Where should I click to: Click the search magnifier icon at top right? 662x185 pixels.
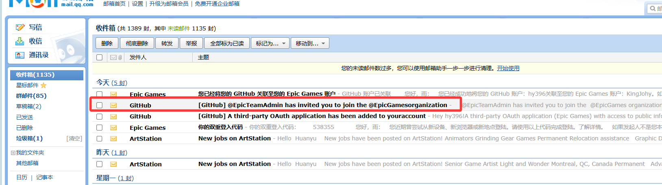tap(653, 8)
